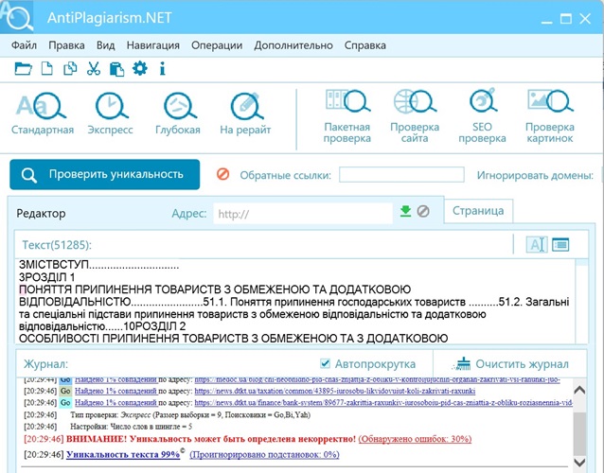Viewport: 604px width, 473px height.
Task: Switch to the Редактор tab
Action: (x=41, y=214)
